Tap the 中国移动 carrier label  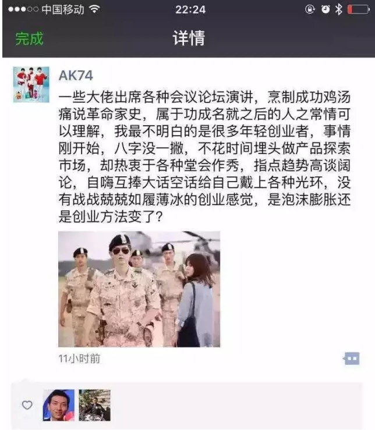coord(63,9)
